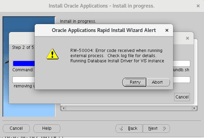Click the blue progress bar in Step 2 of 5
204x138 pixels.
(x=24, y=64)
